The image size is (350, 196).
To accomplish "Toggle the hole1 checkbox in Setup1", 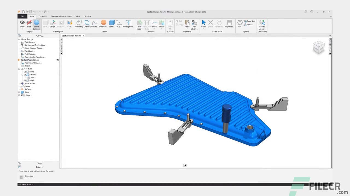I will point(25,71).
